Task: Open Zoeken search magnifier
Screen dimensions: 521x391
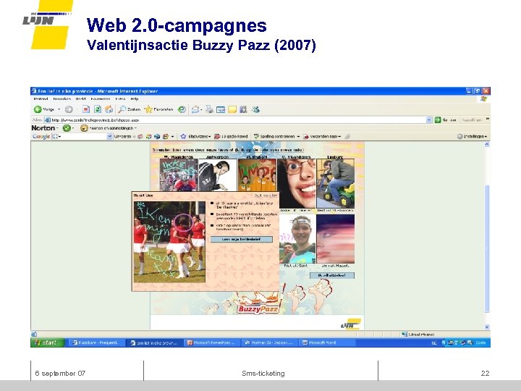Action: coord(122,109)
